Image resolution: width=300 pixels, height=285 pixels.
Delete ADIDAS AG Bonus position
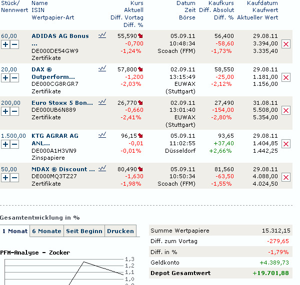point(286,44)
